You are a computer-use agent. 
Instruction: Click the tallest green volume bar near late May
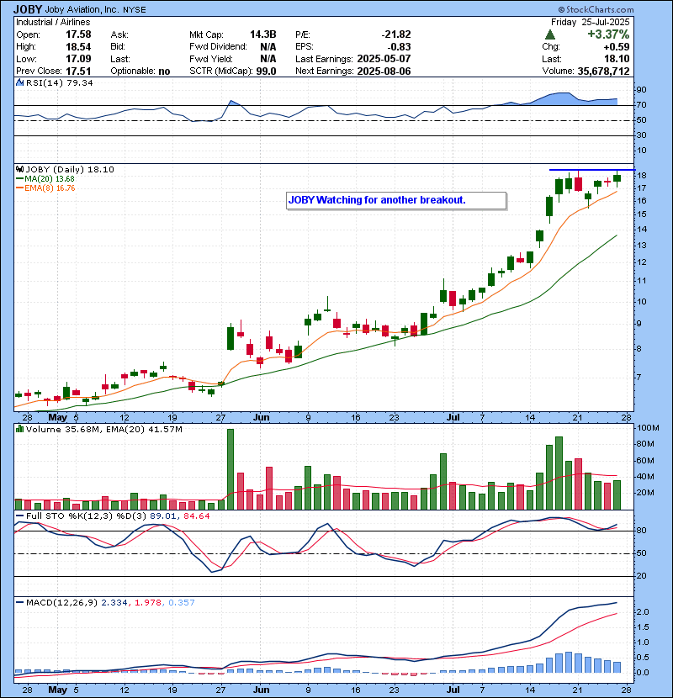point(231,469)
